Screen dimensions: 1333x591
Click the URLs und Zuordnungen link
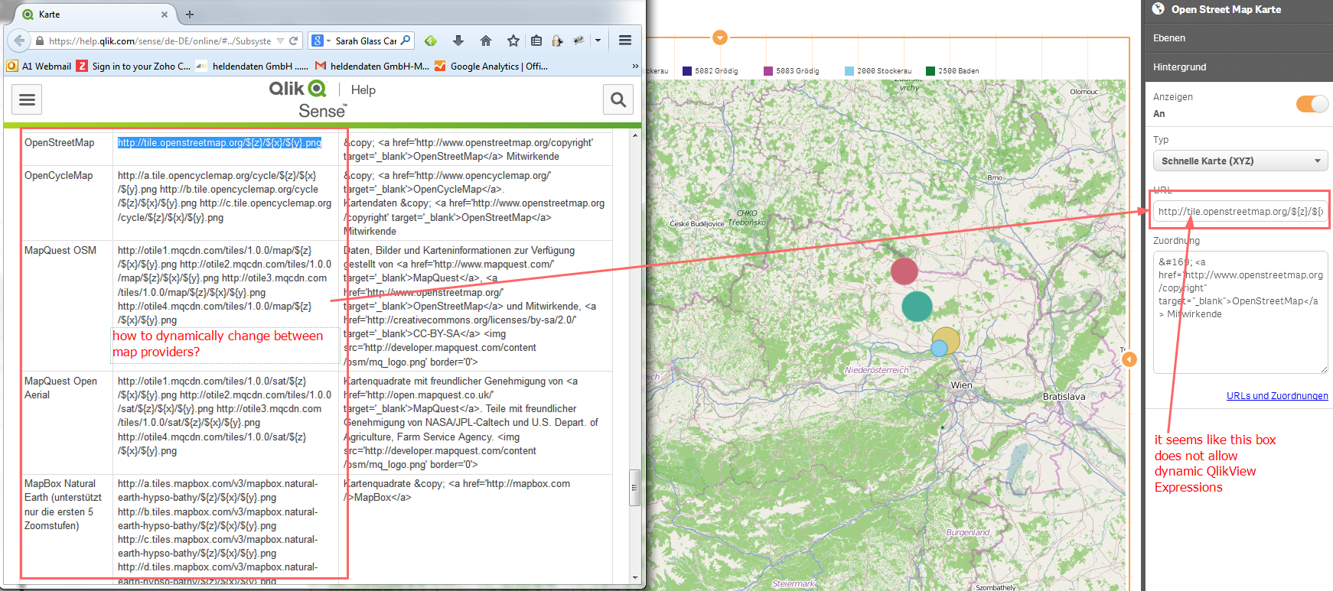pos(1276,396)
